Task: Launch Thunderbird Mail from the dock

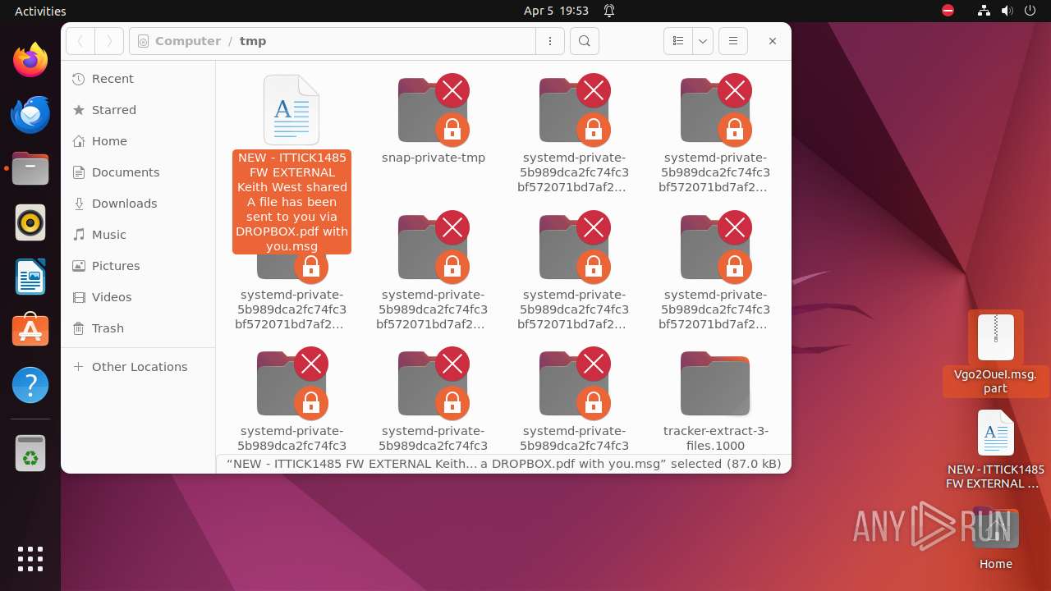Action: coord(30,114)
